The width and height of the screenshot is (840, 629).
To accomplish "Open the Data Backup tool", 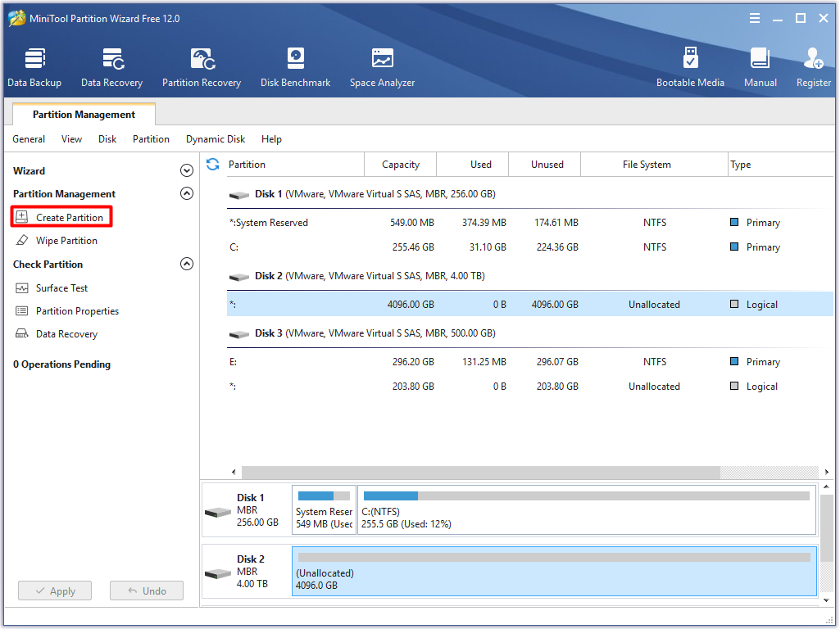I will click(34, 67).
